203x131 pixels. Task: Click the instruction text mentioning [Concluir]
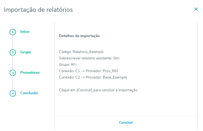click(x=98, y=90)
